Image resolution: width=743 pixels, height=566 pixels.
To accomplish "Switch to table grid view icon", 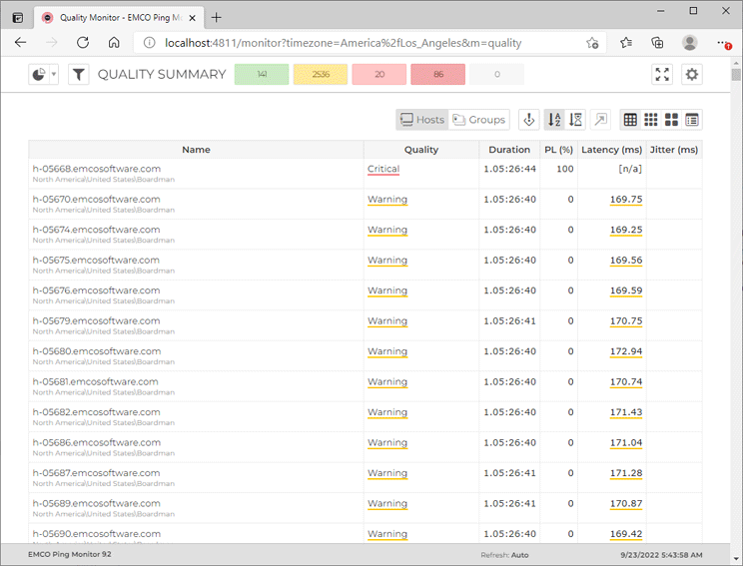I will click(630, 120).
